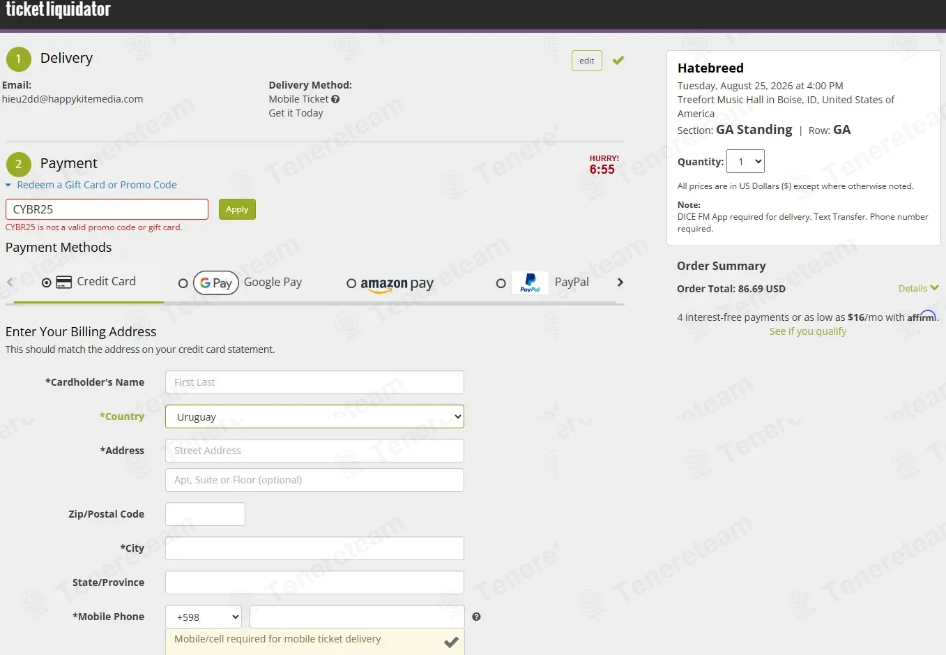Open the +598 phone country code dropdown
The image size is (946, 655).
204,617
